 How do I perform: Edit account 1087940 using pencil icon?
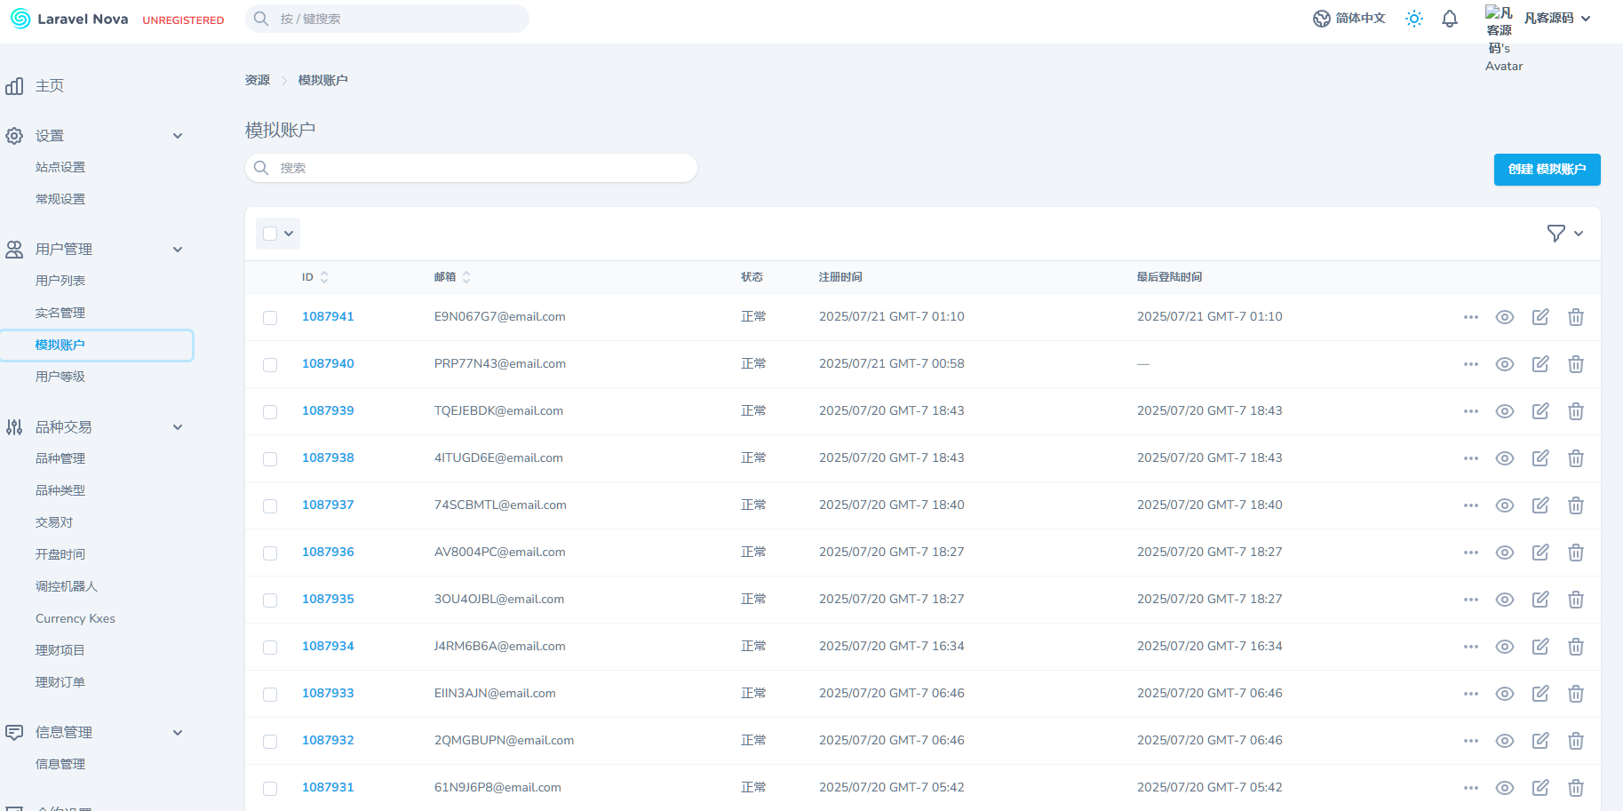(1539, 364)
